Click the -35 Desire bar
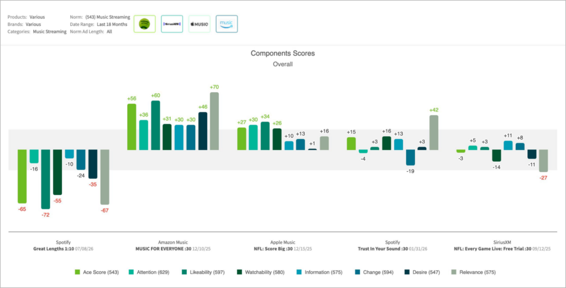This screenshot has height=288, width=566. 93,164
